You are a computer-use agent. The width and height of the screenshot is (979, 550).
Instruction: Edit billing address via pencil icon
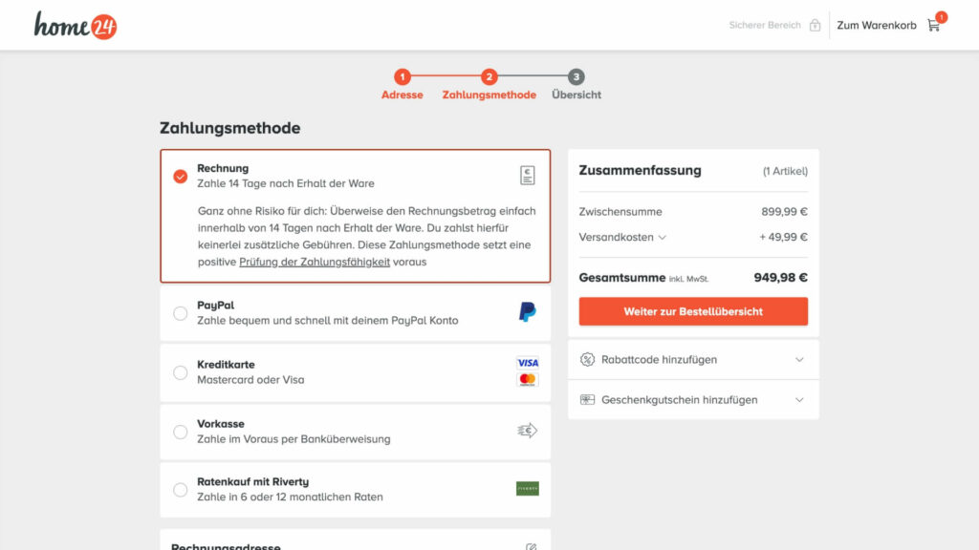(x=532, y=547)
